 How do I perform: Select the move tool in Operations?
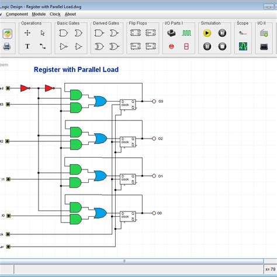(27, 33)
